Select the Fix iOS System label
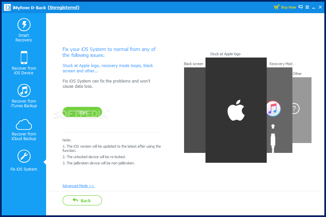Screen dimensions: 326x217 [24, 169]
